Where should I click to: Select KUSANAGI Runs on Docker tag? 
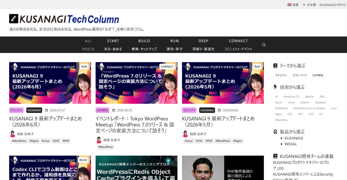(309, 108)
